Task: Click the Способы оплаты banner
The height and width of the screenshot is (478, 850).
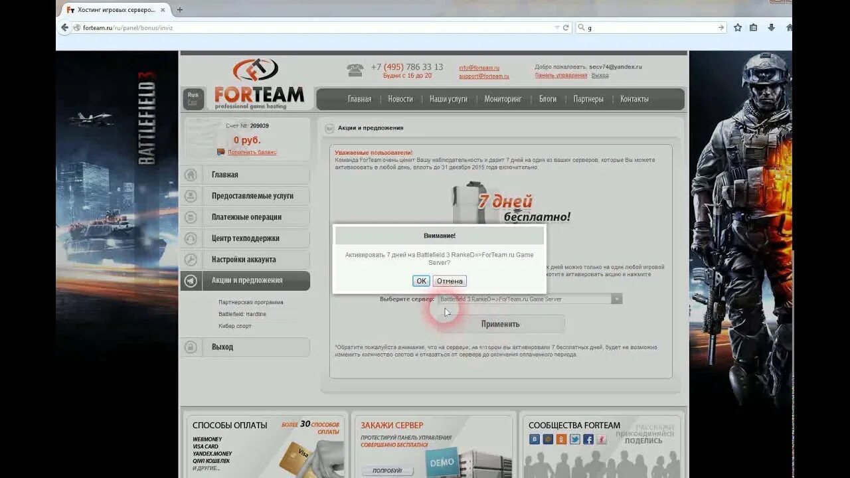Action: (266, 446)
